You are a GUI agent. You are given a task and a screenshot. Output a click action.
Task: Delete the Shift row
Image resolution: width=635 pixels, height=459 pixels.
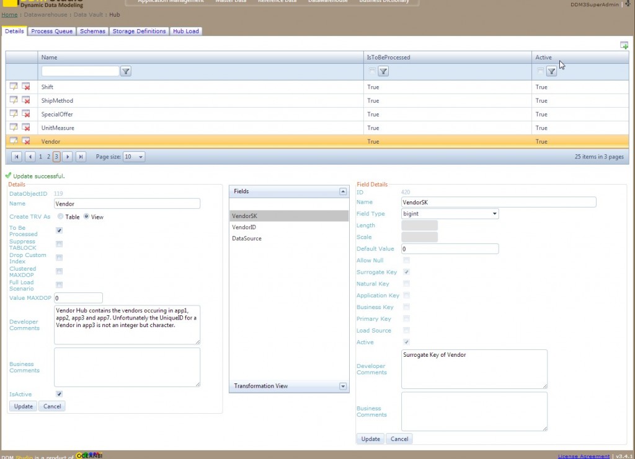[26, 87]
